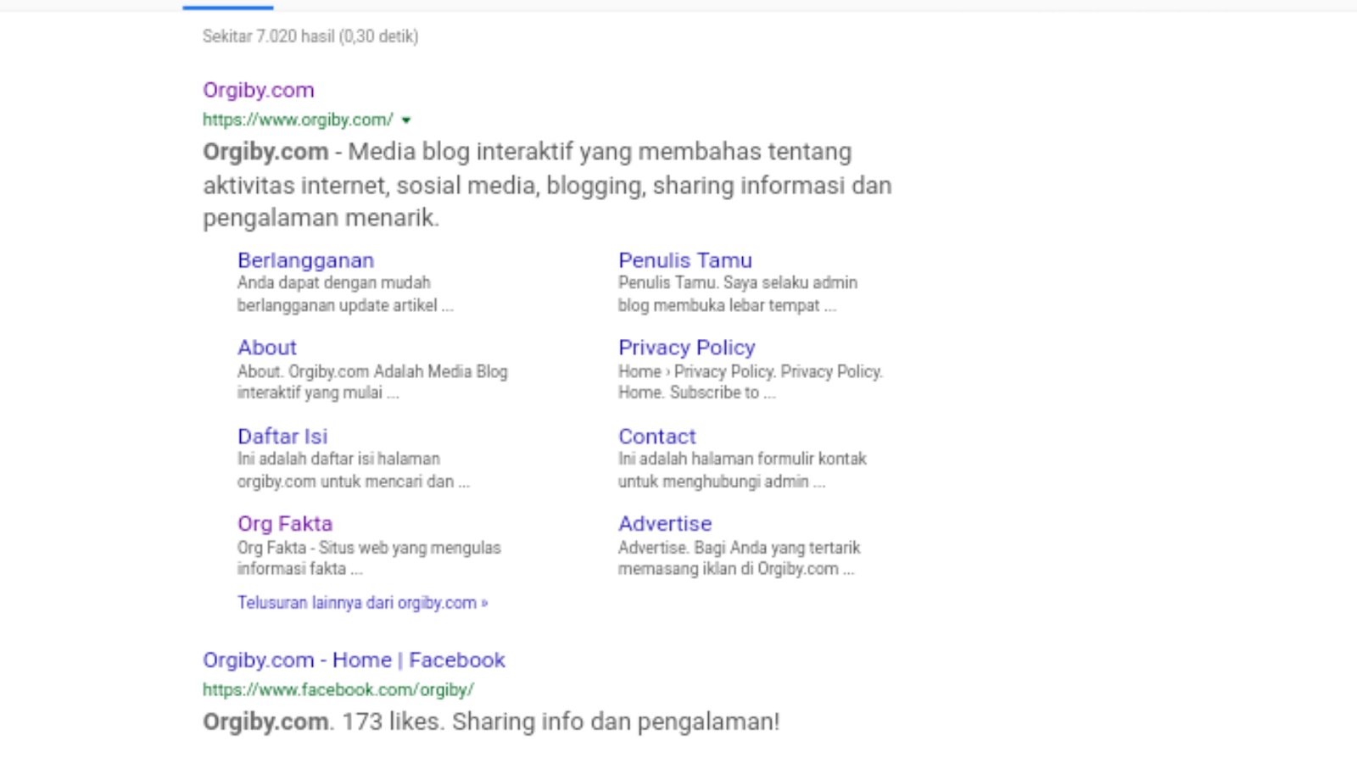Image resolution: width=1357 pixels, height=763 pixels.
Task: Go to the About sitelink
Action: tap(267, 348)
